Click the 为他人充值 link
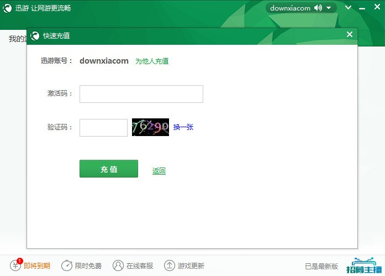 tap(152, 61)
